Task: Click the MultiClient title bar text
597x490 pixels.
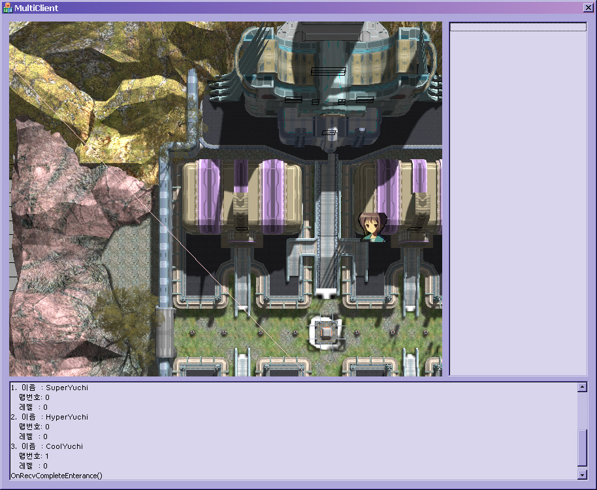Action: pos(37,8)
